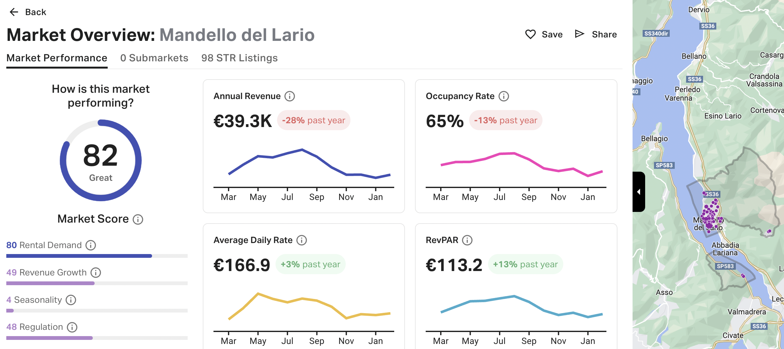Open the 98 STR Listings tab
Screen dimensions: 784x349
[239, 58]
